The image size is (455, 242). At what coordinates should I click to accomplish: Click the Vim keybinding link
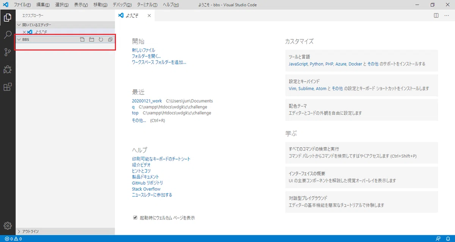pyautogui.click(x=292, y=88)
